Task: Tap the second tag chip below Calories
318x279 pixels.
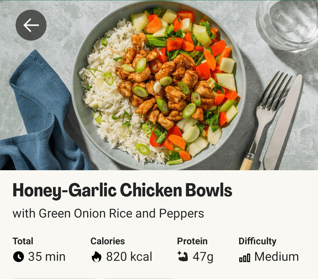Action: point(139,278)
